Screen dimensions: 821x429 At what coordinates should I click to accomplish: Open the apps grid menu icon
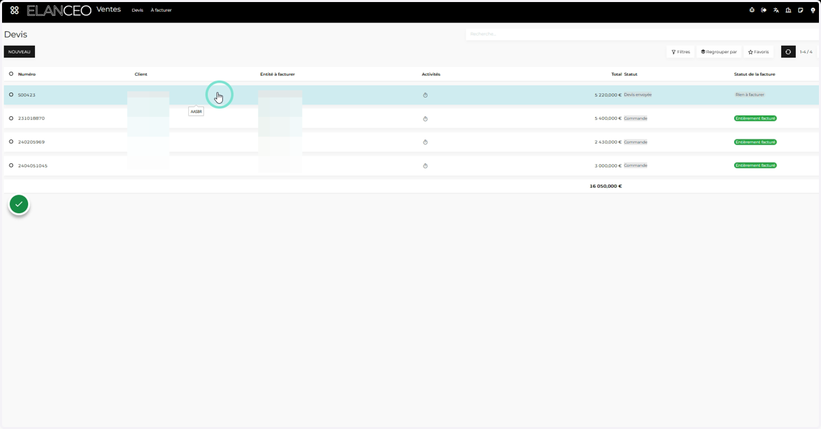(x=14, y=10)
